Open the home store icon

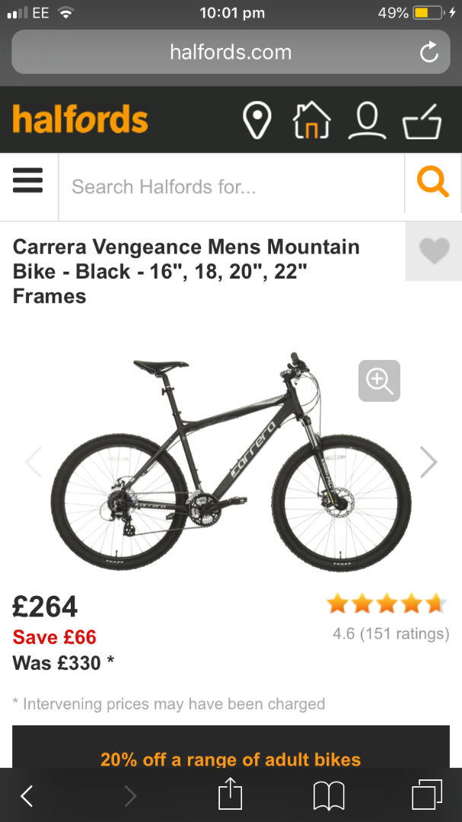point(311,120)
